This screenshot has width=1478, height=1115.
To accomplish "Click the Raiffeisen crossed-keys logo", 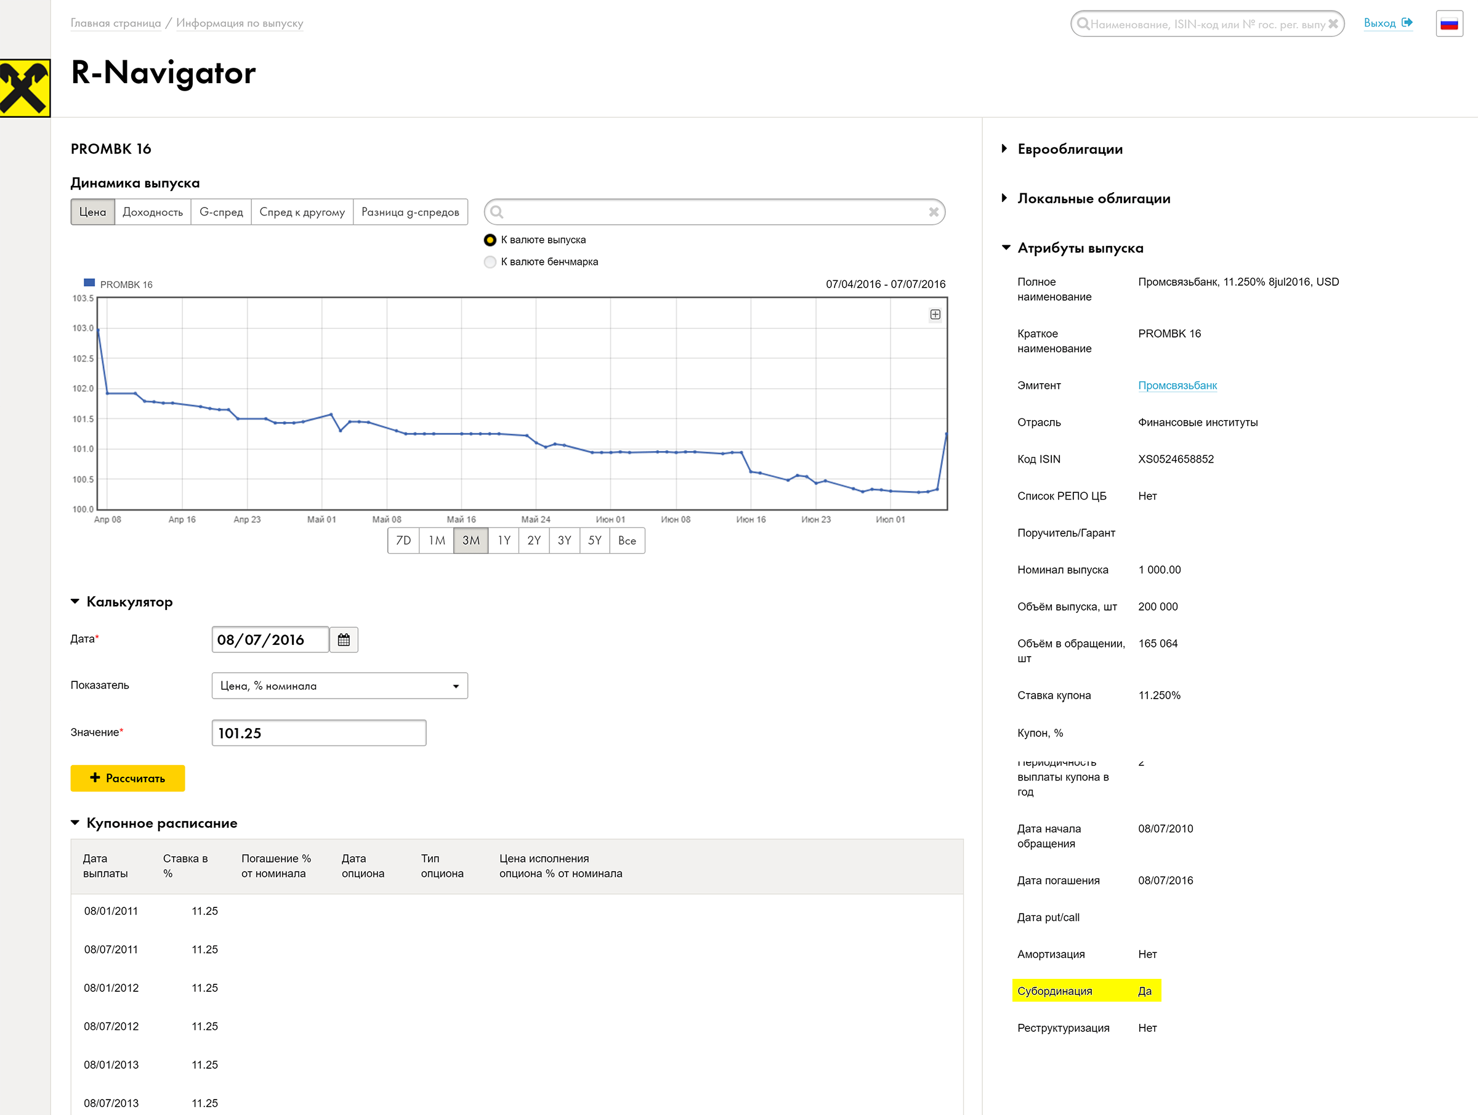I will click(x=25, y=88).
